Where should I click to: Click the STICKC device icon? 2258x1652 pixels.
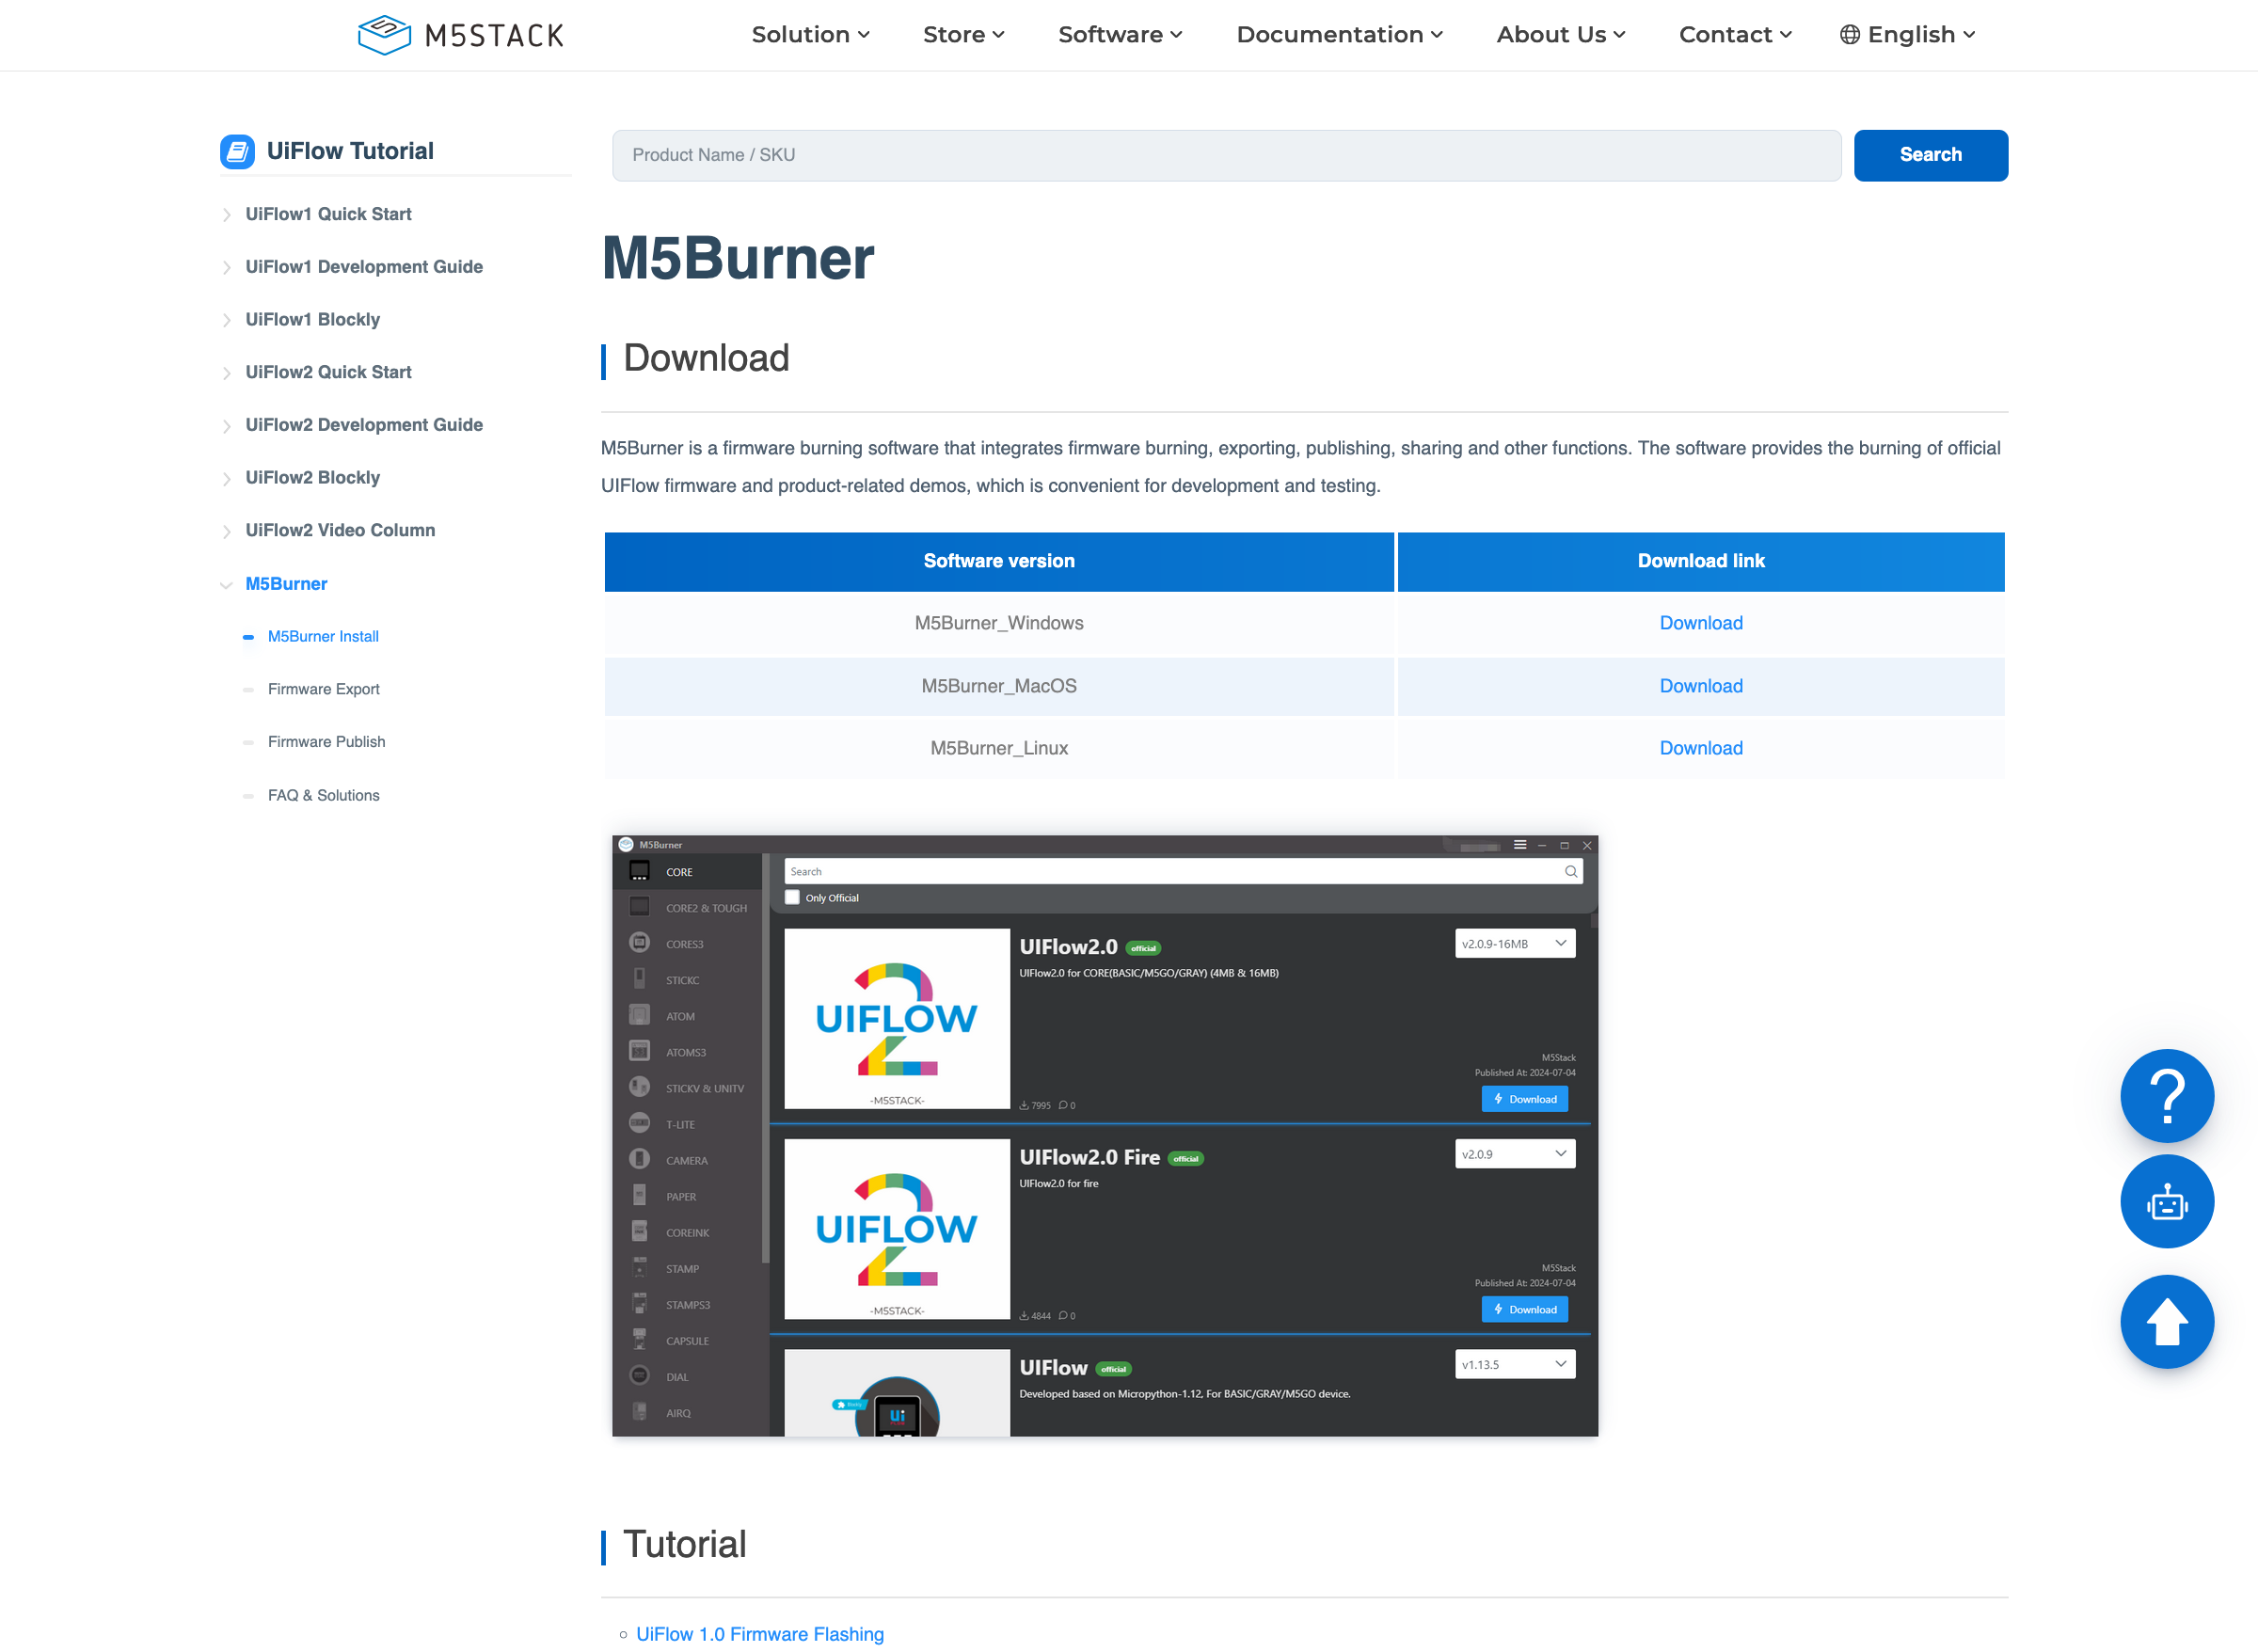[639, 979]
